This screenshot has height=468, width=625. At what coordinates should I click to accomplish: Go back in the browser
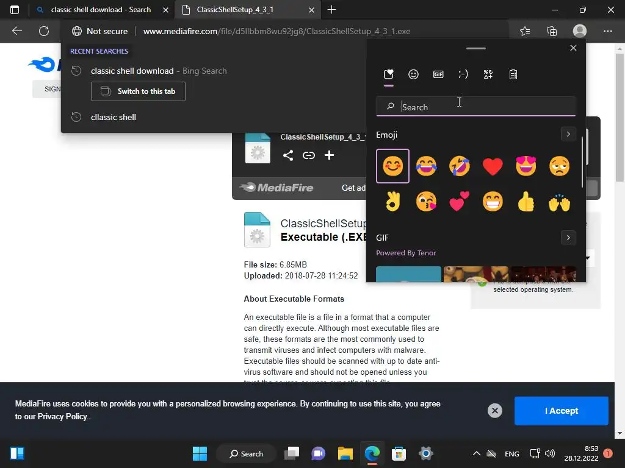tap(16, 31)
